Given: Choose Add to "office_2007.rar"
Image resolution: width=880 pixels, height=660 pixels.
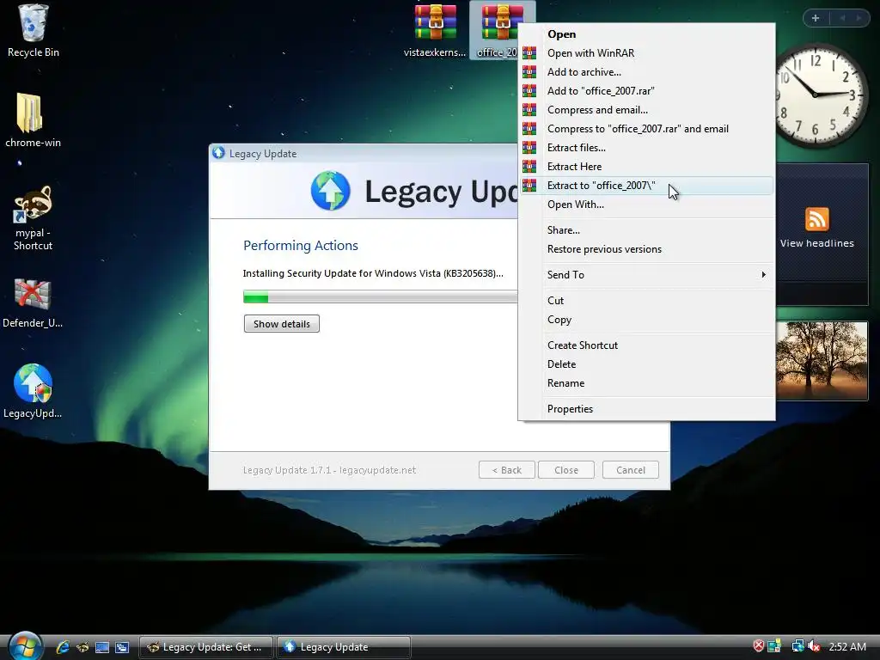Looking at the screenshot, I should 646,91.
